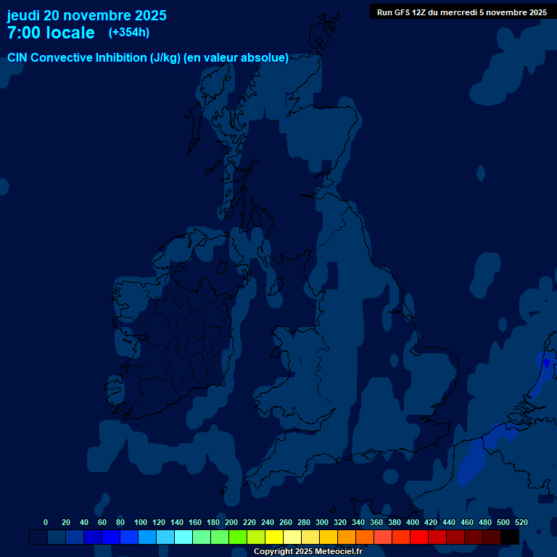This screenshot has width=557, height=557.
Task: Click the 'Run GFS 12Z du mercredi 5 novembre 2025' label
Action: 462,12
